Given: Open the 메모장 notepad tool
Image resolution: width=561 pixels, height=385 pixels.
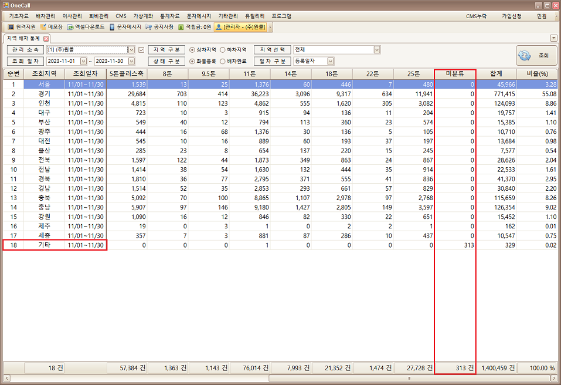Looking at the screenshot, I should coord(52,27).
